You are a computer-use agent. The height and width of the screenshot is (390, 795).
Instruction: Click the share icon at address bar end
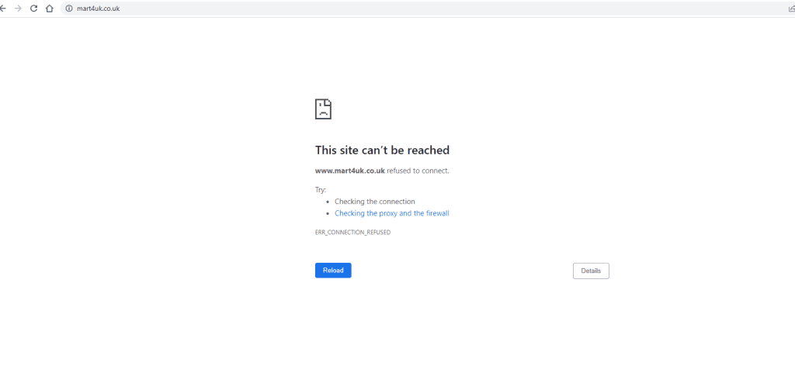point(790,9)
